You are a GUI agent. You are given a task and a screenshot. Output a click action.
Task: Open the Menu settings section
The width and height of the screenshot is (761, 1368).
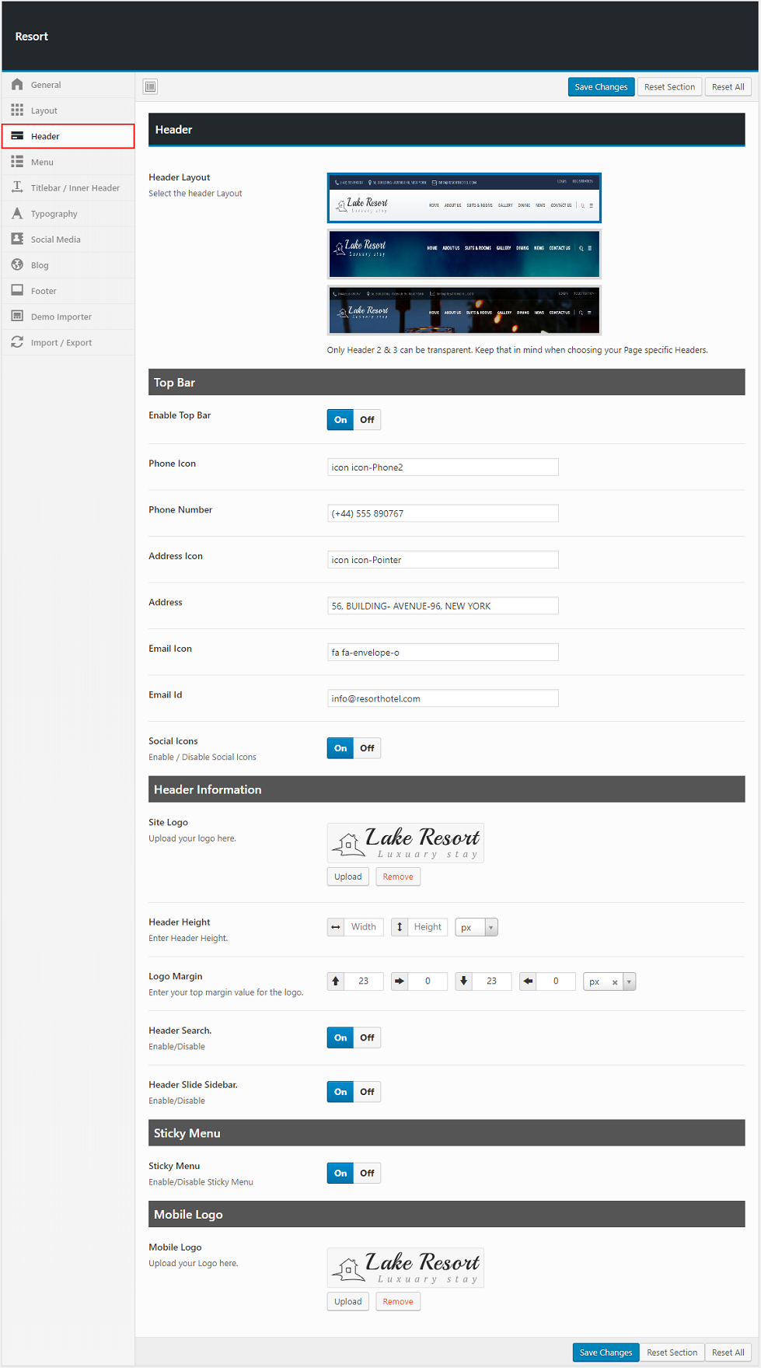43,162
